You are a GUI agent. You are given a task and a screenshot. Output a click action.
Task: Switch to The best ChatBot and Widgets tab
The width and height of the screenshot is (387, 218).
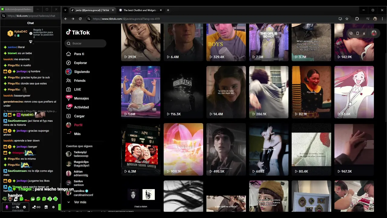pos(140,10)
